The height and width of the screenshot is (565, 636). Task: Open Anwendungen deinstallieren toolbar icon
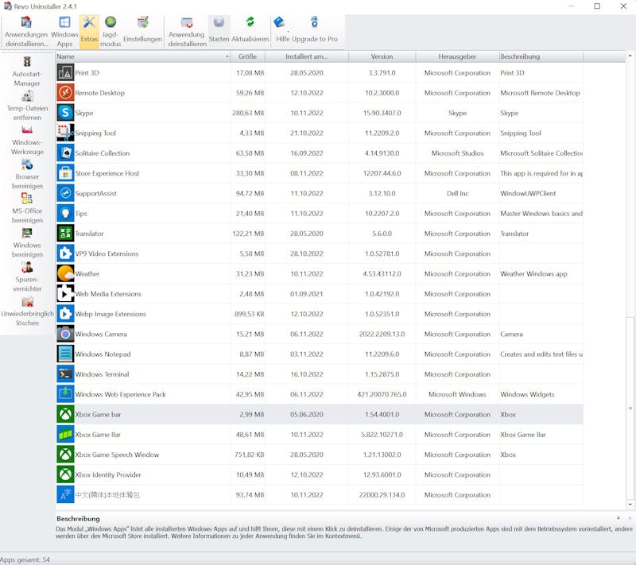(26, 32)
